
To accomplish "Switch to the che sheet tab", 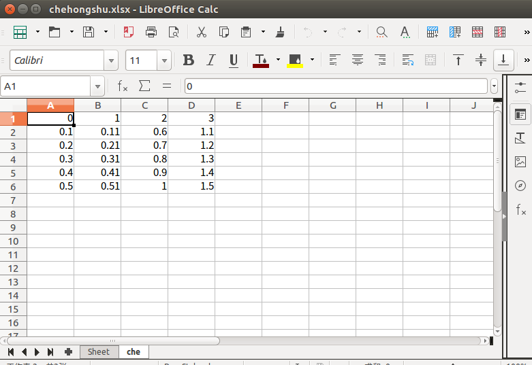I will pos(134,352).
